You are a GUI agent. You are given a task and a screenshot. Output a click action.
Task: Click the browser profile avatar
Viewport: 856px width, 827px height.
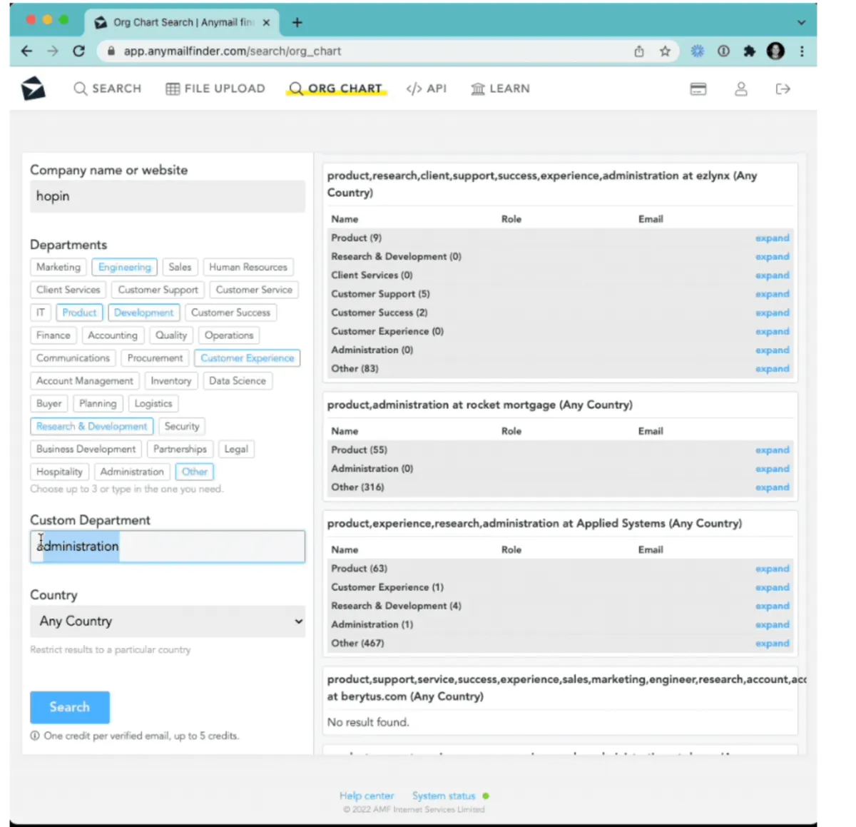tap(775, 51)
